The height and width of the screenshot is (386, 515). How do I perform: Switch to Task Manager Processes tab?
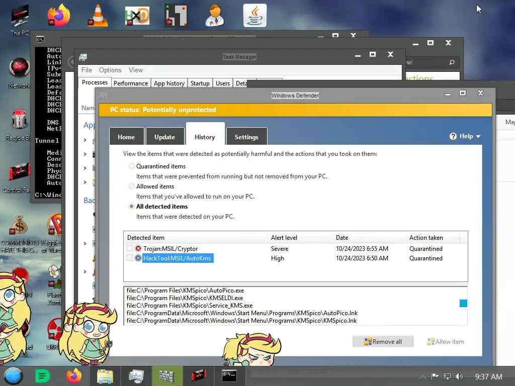(x=95, y=82)
